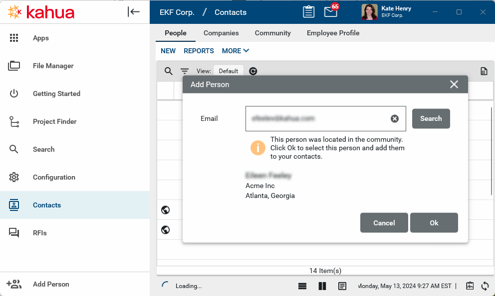
Task: Close the Add Person dialog
Action: point(454,85)
